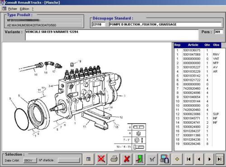Click the Variante text box
Image resolution: width=226 pixels, height=167 pixels.
[x=112, y=35]
